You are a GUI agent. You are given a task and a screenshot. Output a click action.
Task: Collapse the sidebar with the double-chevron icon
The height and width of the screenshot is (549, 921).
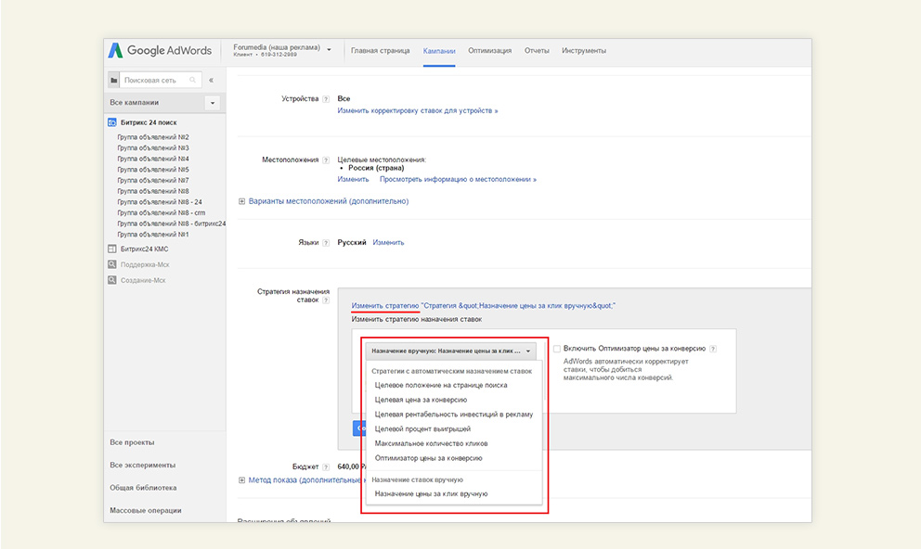pyautogui.click(x=212, y=80)
